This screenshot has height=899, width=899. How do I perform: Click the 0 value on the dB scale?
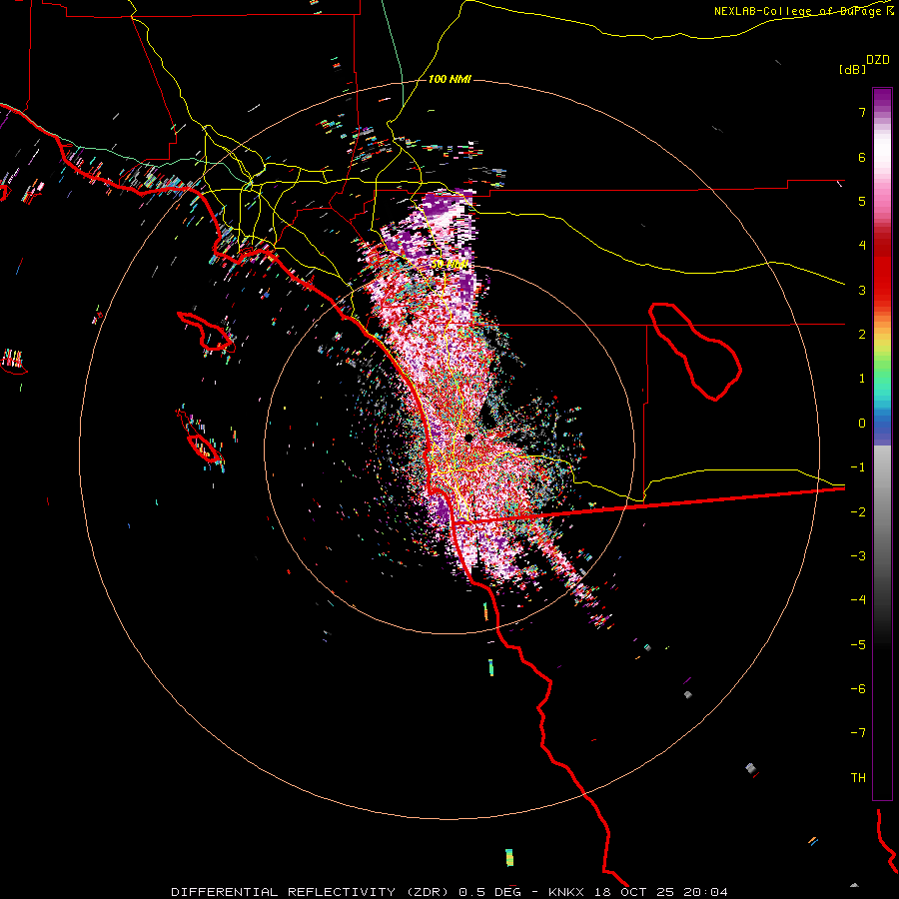tap(862, 424)
